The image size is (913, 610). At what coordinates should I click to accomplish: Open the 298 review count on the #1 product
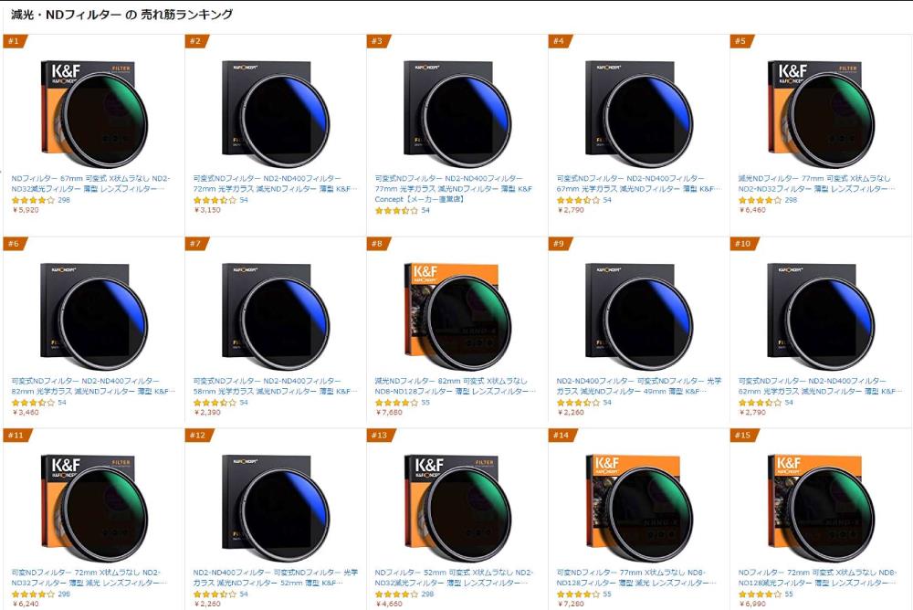pyautogui.click(x=64, y=200)
